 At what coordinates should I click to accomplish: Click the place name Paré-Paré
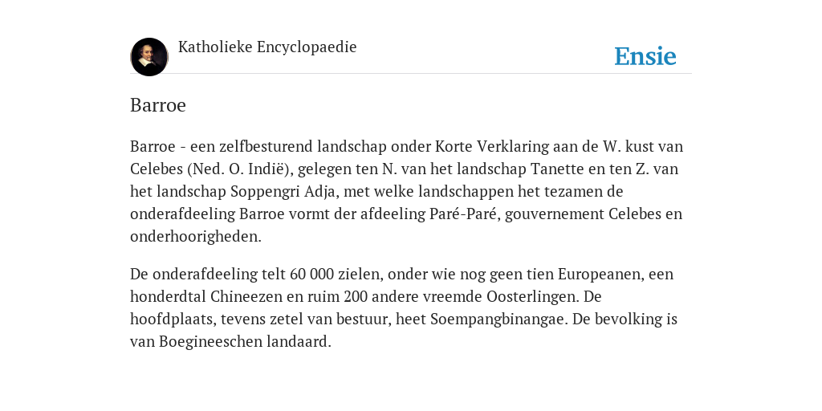tap(462, 214)
